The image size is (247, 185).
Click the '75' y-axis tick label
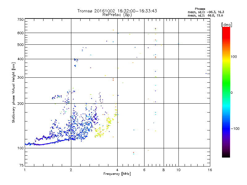[22, 165]
